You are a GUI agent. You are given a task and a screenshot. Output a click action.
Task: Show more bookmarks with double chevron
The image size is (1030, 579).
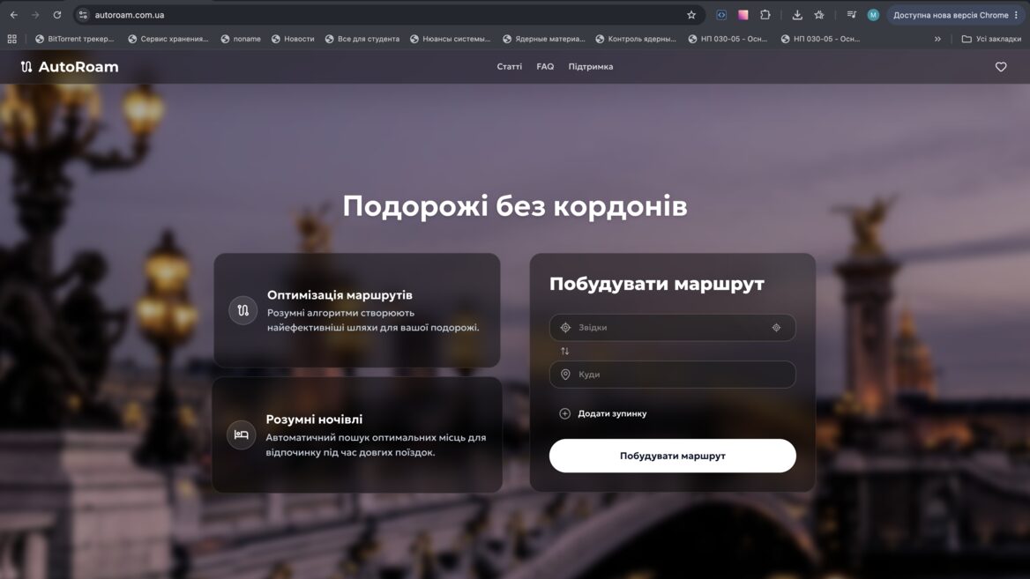click(937, 39)
